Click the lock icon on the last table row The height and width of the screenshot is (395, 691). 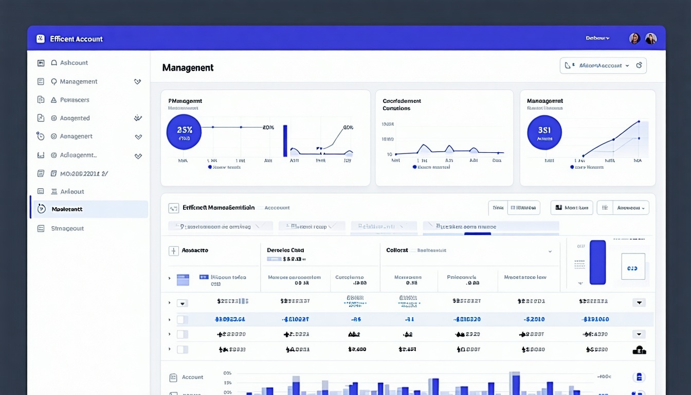pyautogui.click(x=639, y=350)
